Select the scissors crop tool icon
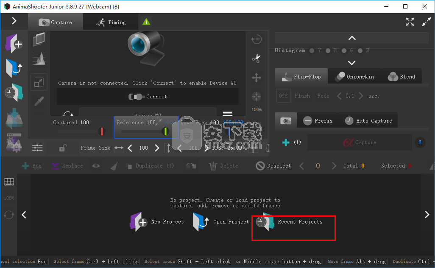 click(x=256, y=58)
